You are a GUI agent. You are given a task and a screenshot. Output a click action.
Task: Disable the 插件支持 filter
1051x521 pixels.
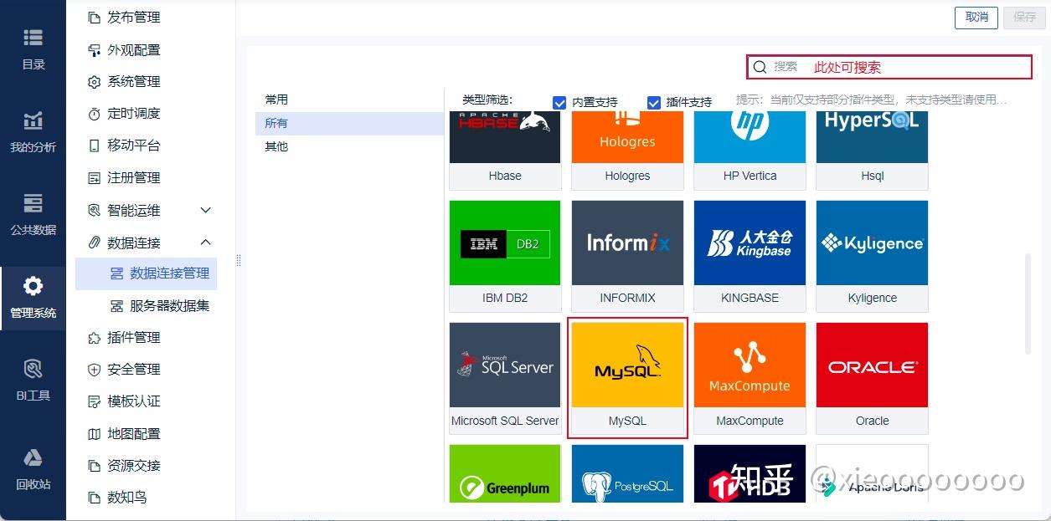tap(654, 103)
